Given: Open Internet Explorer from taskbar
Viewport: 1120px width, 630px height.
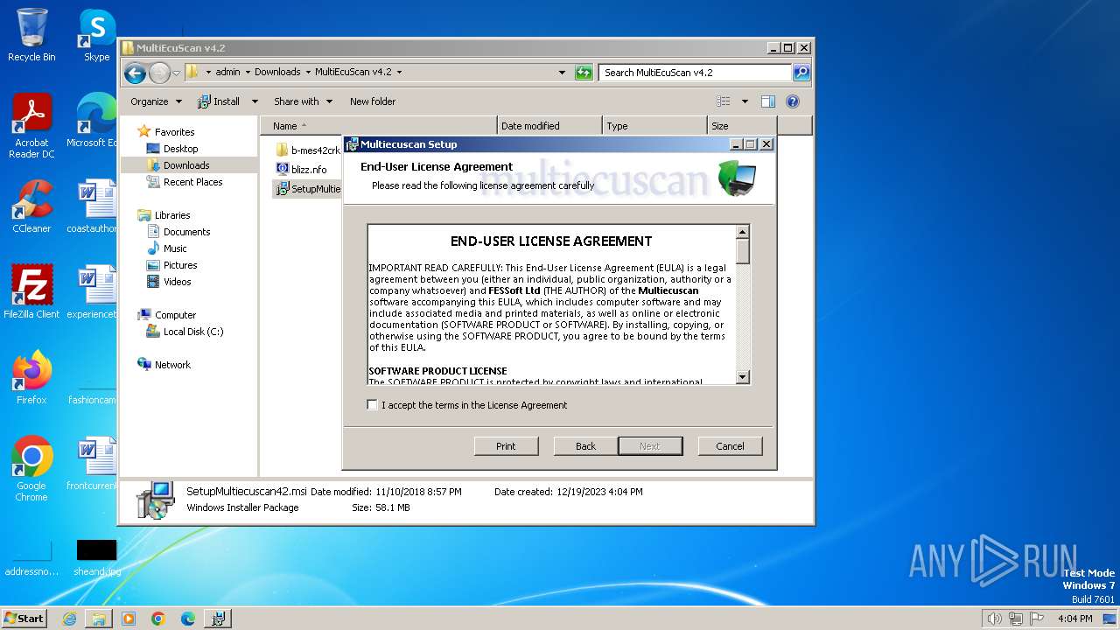Looking at the screenshot, I should pyautogui.click(x=69, y=619).
